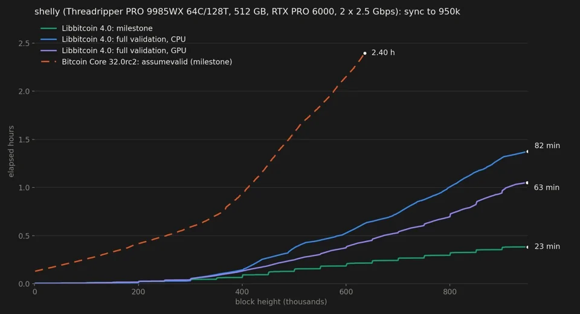Select the 'Libbitcoin 4.0: full validation, GPU' legend label
Screen dimensions: 580x314
click(124, 50)
